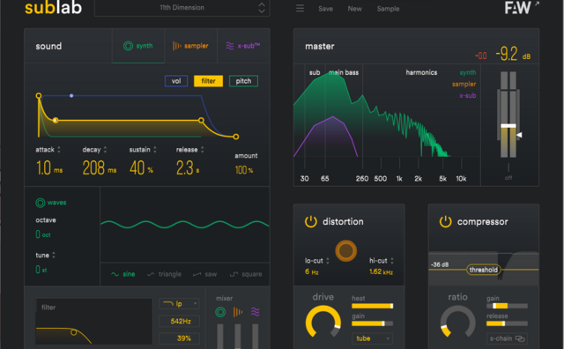564x349 pixels.
Task: Click the tune stepper arrows
Action: click(x=54, y=255)
